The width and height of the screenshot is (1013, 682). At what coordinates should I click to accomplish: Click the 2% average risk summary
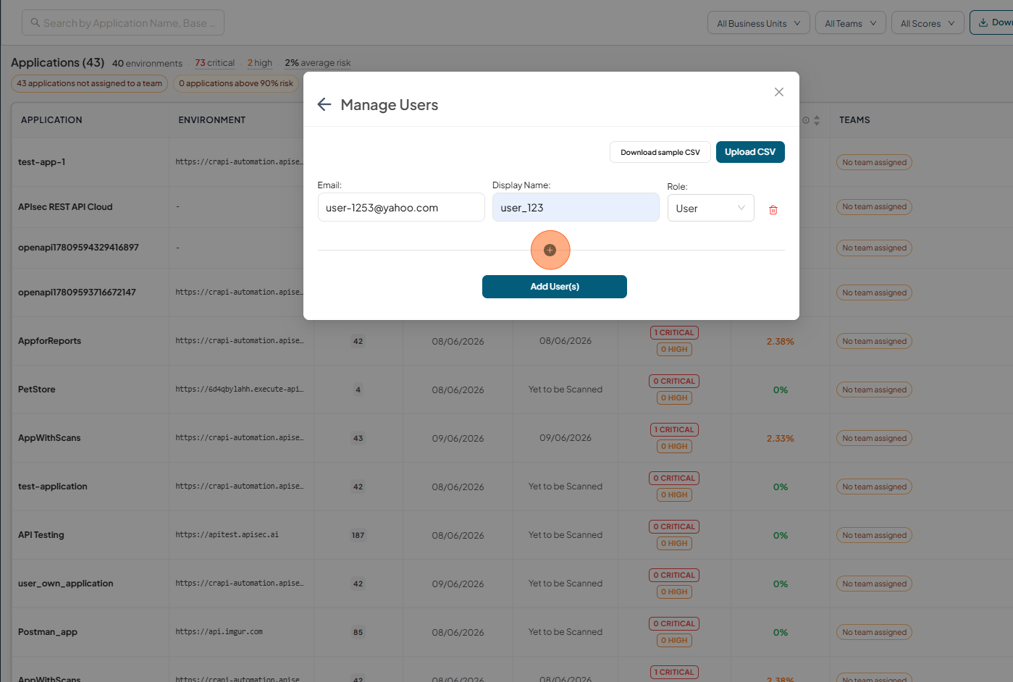[x=318, y=63]
